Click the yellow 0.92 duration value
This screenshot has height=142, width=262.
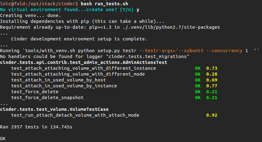212,115
